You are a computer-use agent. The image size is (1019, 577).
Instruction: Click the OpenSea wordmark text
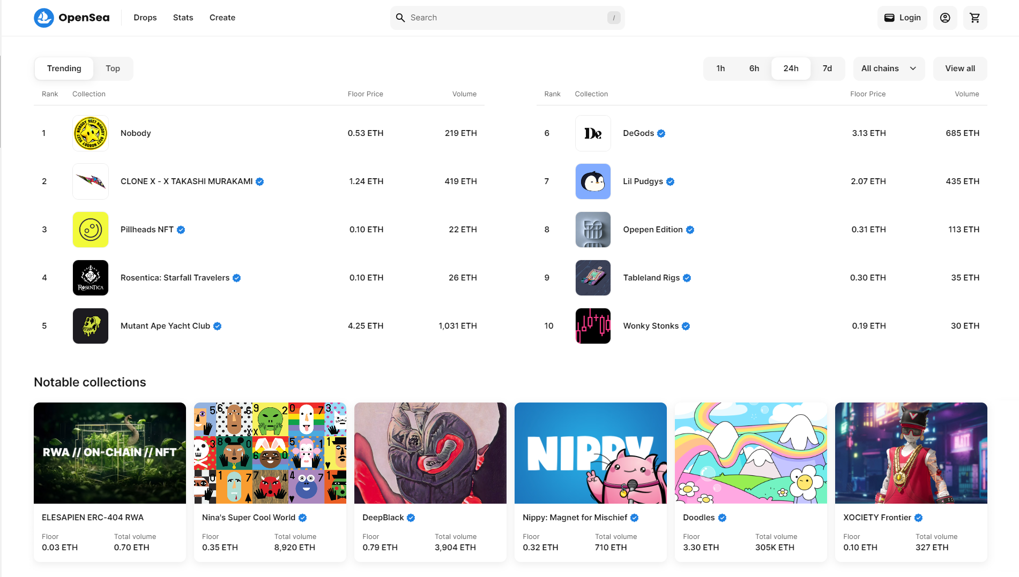tap(84, 18)
